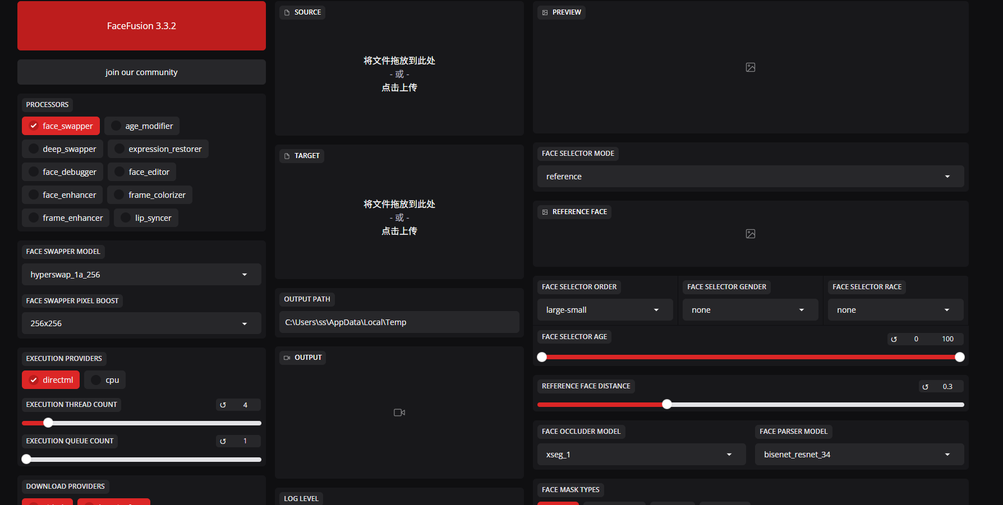
Task: Open the face occluder model dropdown
Action: click(x=642, y=455)
